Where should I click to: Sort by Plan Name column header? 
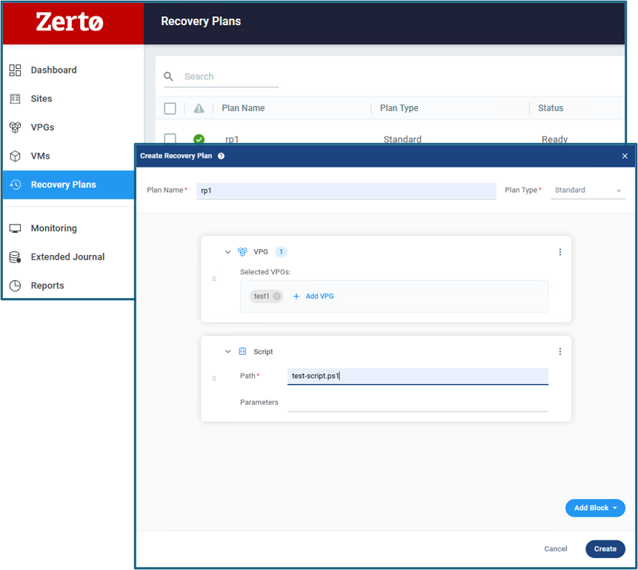243,108
